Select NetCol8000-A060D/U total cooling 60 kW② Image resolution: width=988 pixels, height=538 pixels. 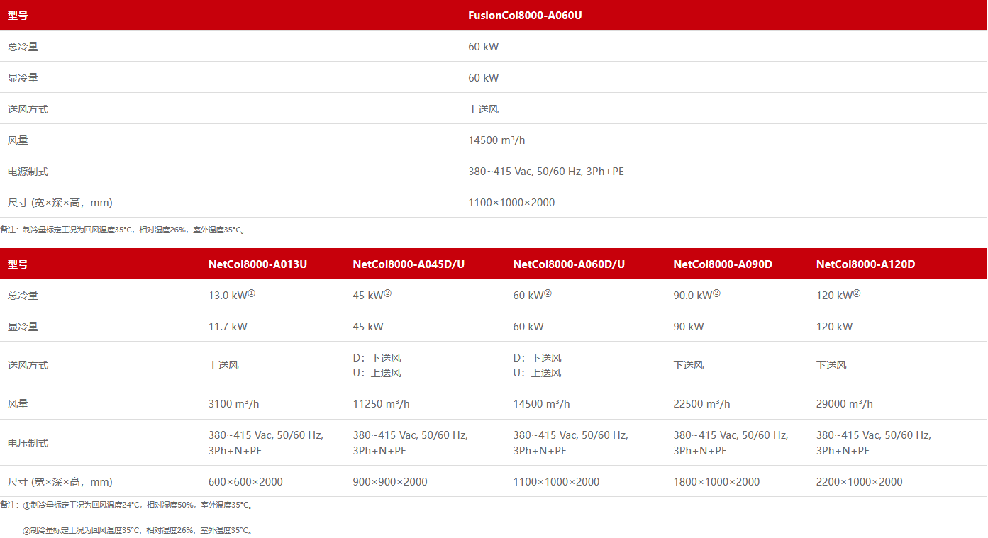click(x=532, y=295)
